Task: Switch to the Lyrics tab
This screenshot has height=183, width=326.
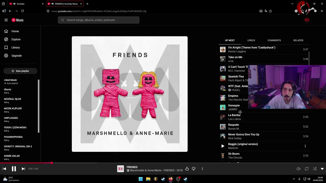Action: [251, 40]
